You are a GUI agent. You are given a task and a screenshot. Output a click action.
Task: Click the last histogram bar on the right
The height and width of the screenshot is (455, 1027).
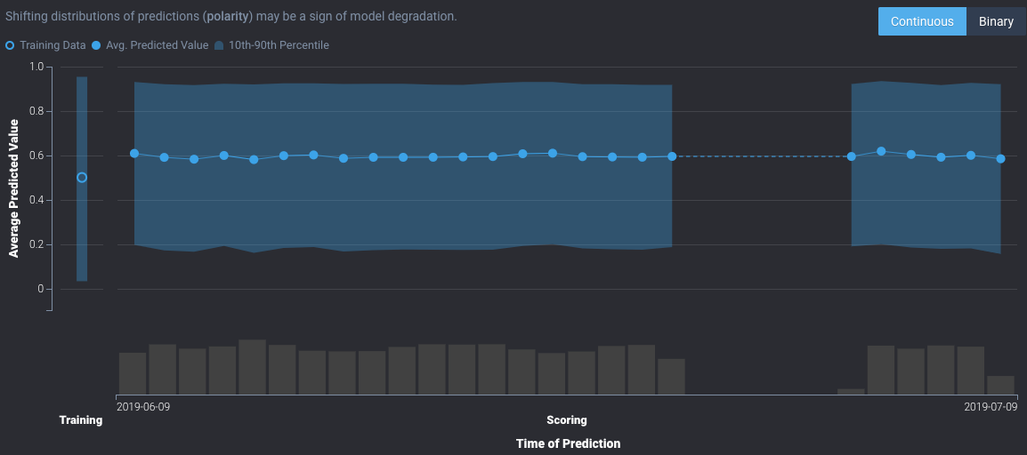(x=1000, y=385)
